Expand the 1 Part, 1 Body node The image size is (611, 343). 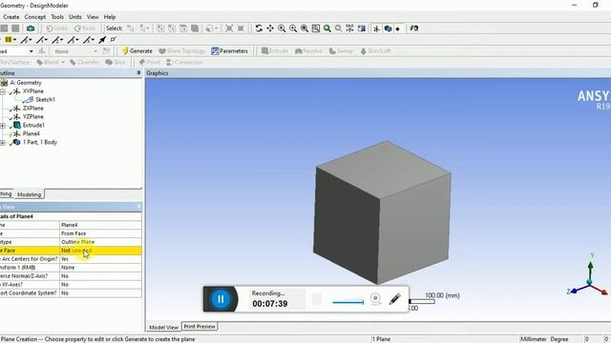[2, 143]
